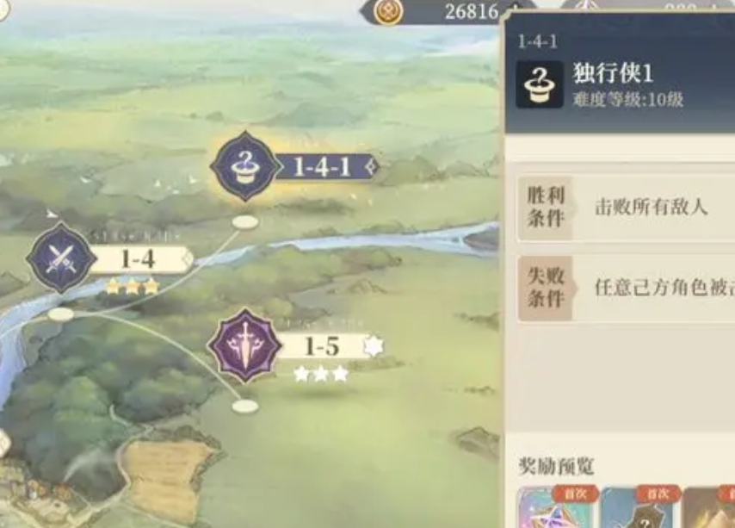Click the 1-5 stage label banner

(x=328, y=346)
